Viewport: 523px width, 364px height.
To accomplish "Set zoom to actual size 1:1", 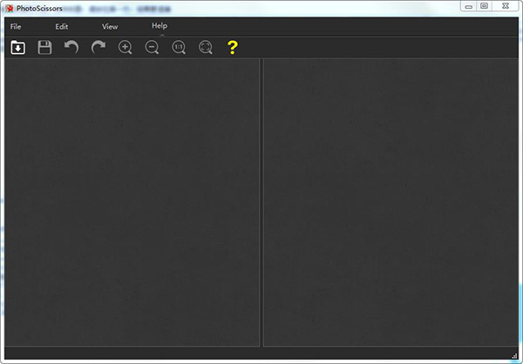I will [x=179, y=47].
